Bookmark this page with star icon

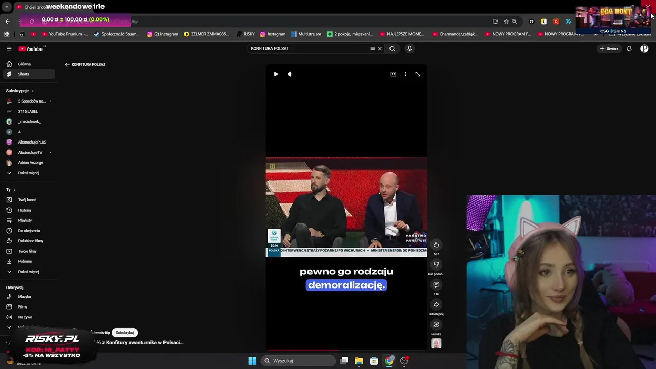tap(506, 22)
